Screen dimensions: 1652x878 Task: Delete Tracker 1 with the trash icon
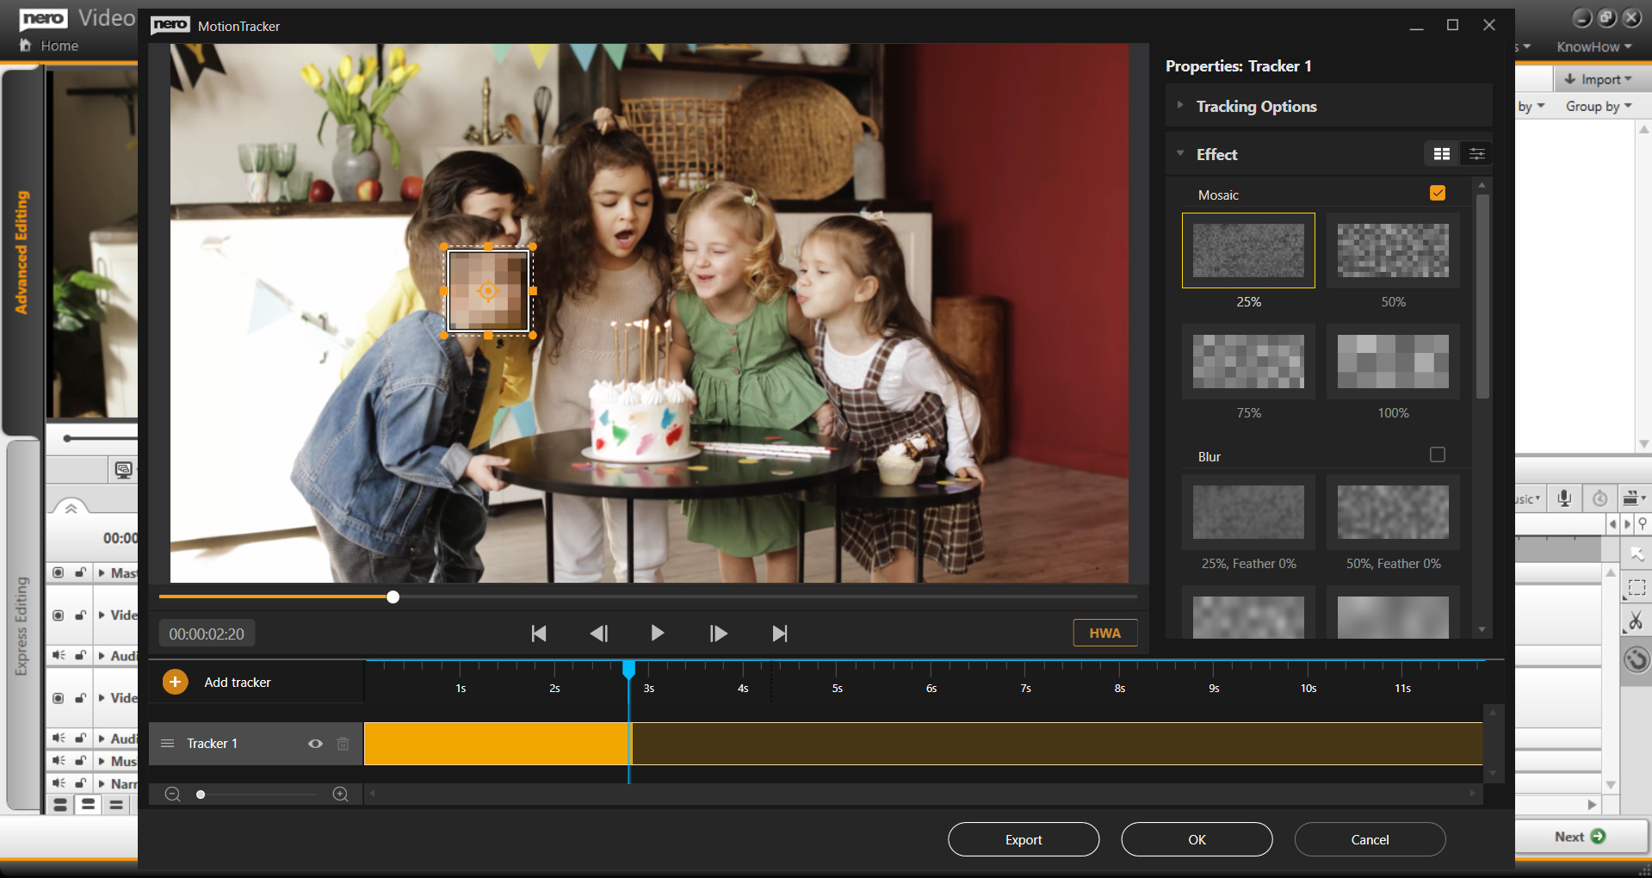(x=343, y=744)
